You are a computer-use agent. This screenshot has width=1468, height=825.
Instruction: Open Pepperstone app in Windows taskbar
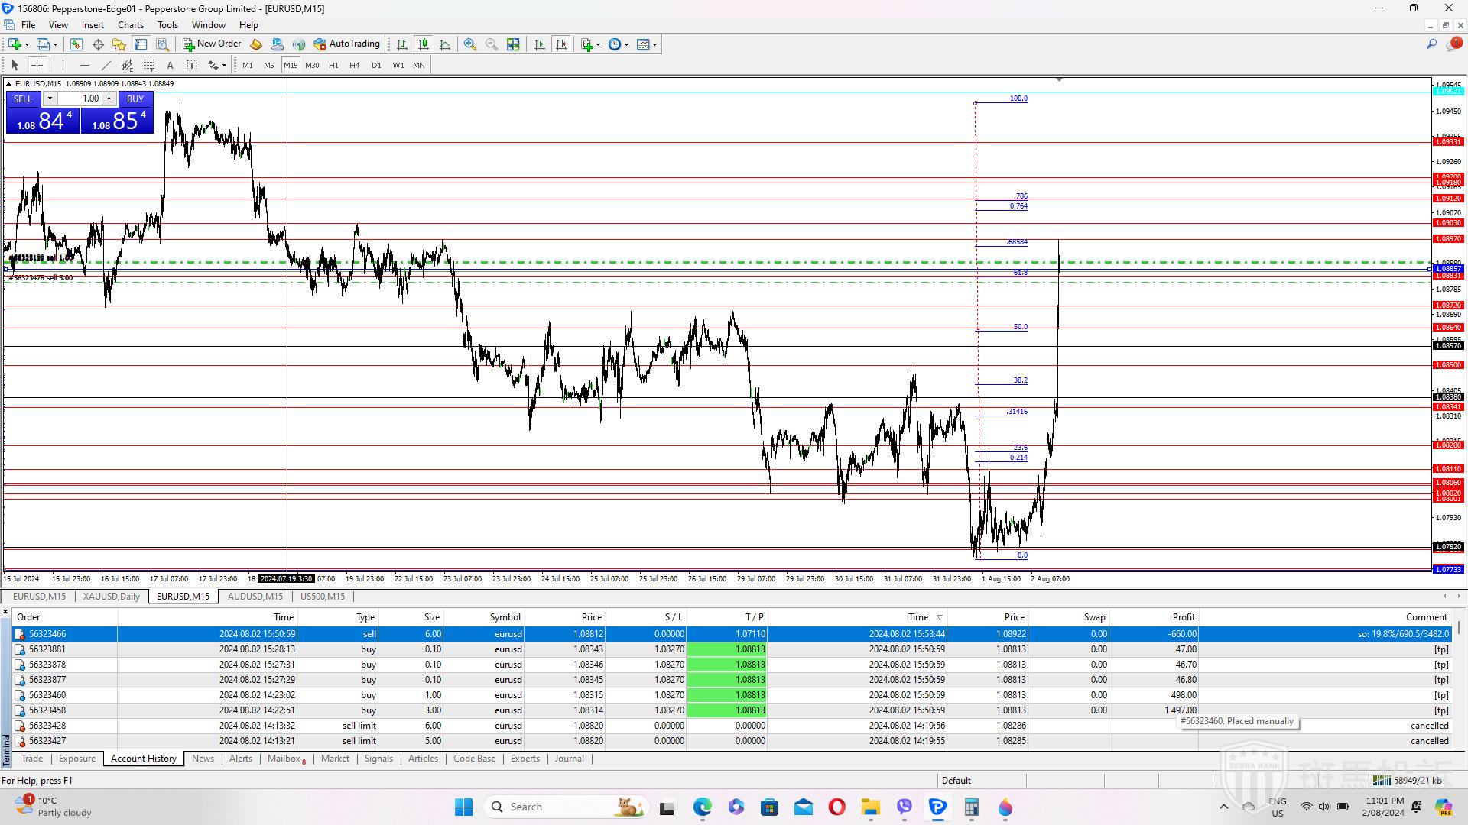937,807
